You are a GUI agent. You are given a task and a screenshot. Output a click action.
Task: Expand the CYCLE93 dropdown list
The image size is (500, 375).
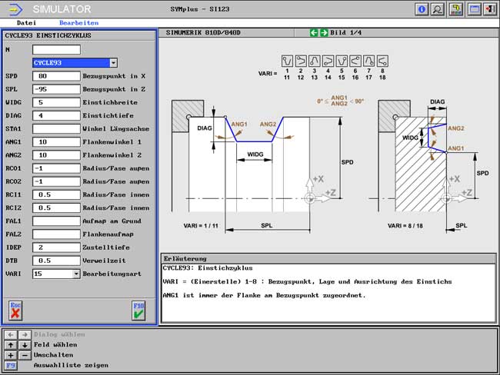[114, 63]
